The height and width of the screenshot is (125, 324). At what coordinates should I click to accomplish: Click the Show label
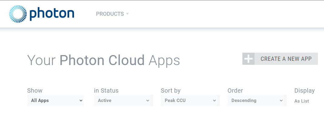(x=35, y=90)
